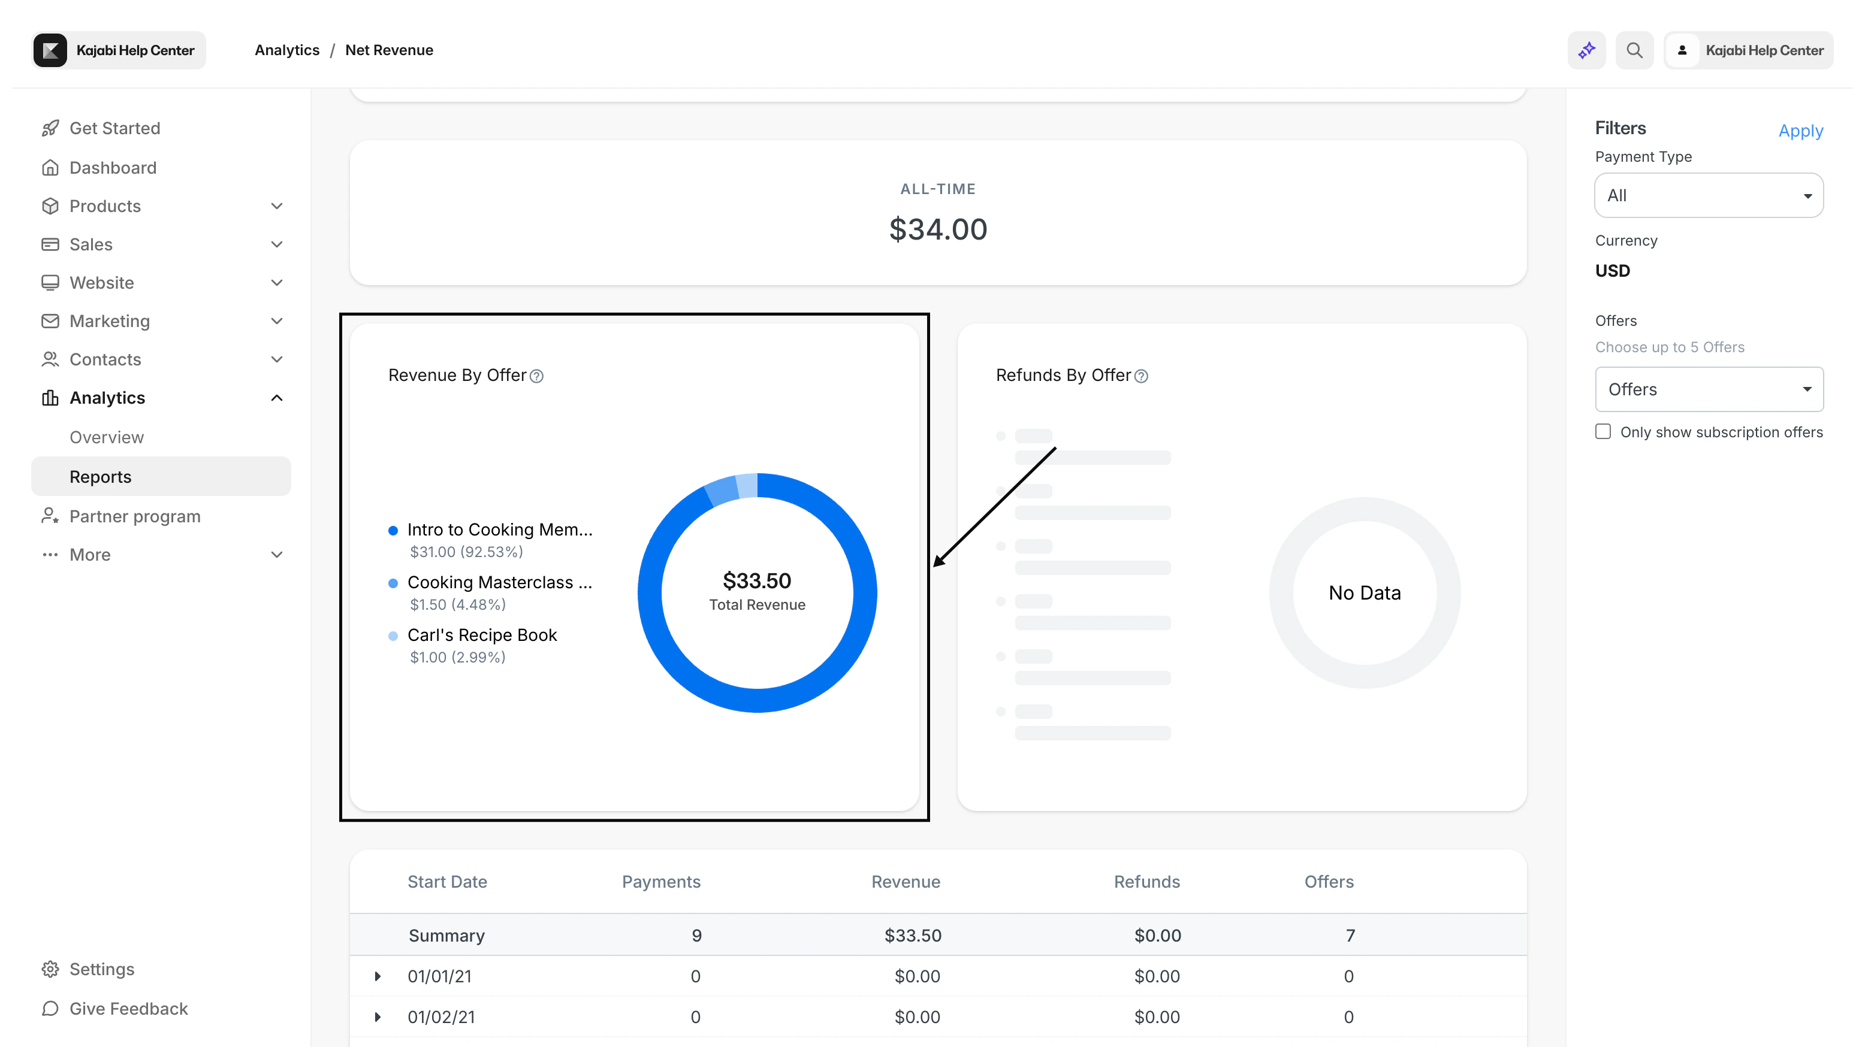Click the Analytics breadcrumb link

coord(286,50)
